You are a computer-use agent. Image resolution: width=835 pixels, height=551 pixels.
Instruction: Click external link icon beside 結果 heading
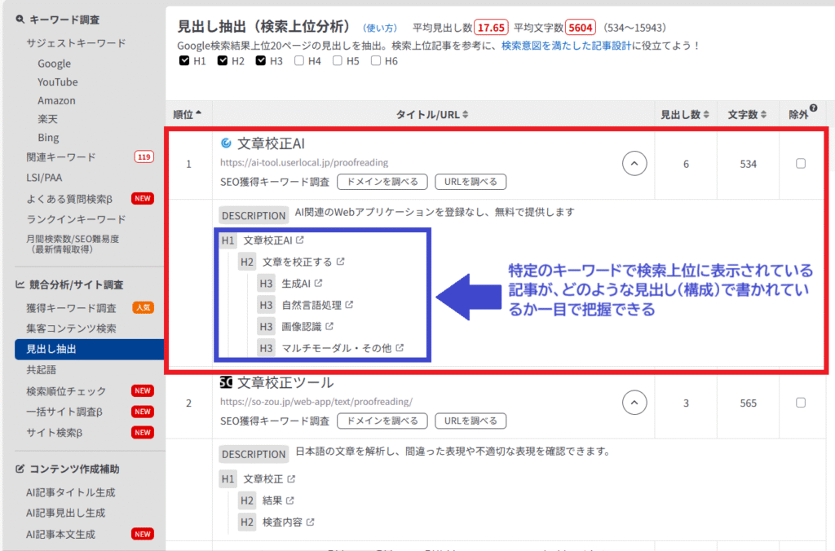point(289,500)
